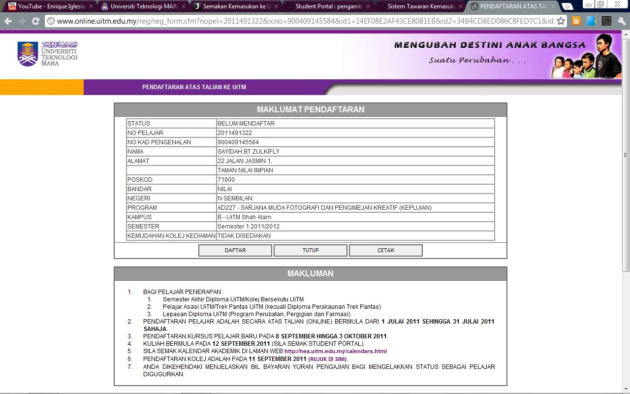Image resolution: width=630 pixels, height=394 pixels.
Task: Close the PENDAFTARAN ATAS TALIAN tab
Action: [x=553, y=6]
